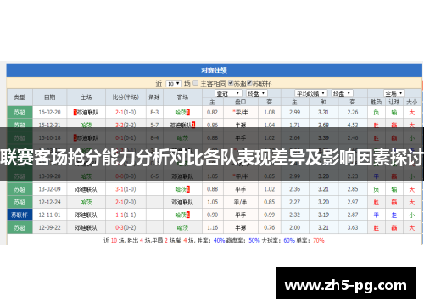Click the 50% handicap win rate in summary
Image resolution: width=424 pixels, height=307 pixels.
[x=254, y=241]
